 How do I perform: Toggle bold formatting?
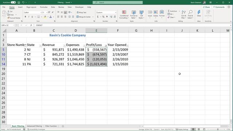25,17
